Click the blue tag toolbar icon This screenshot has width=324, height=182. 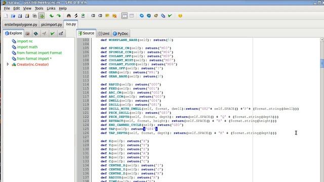(163, 16)
